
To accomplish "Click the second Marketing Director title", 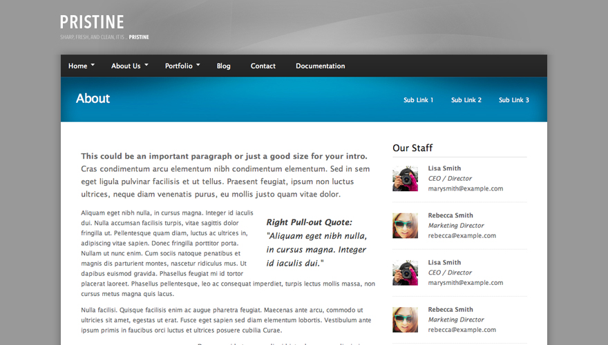I will 456,319.
